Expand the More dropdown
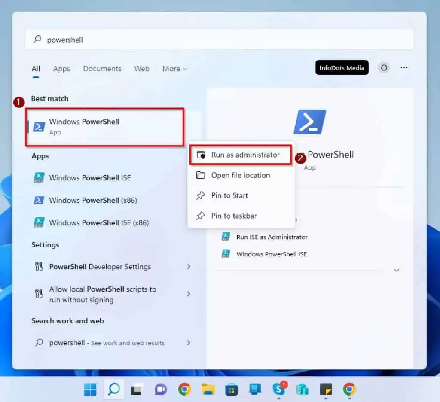Image resolution: width=440 pixels, height=402 pixels. 174,69
